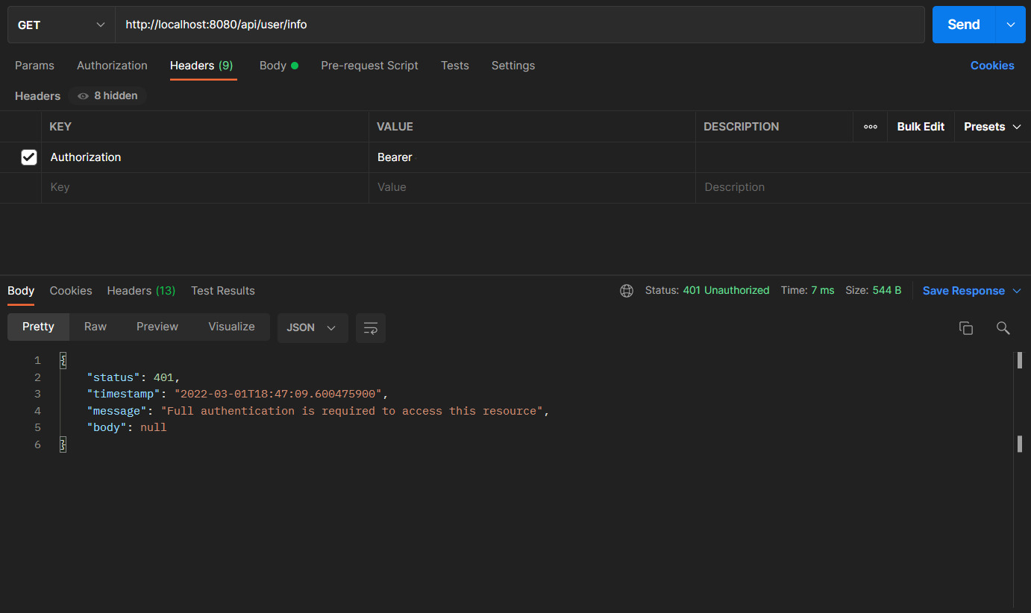Click the VALUE column header
This screenshot has width=1031, height=613.
click(x=395, y=127)
